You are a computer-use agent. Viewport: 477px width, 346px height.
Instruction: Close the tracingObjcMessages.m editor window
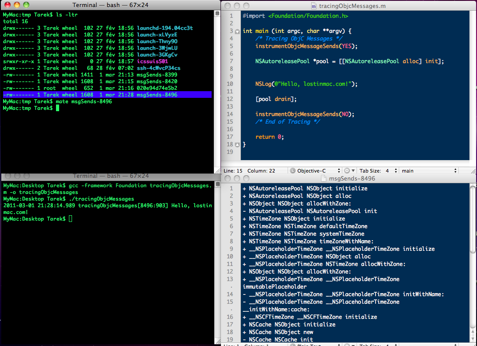click(228, 6)
